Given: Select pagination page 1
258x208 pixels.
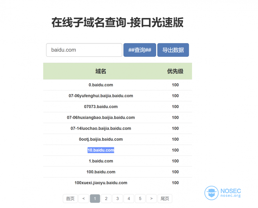Looking at the screenshot, I should 95,199.
